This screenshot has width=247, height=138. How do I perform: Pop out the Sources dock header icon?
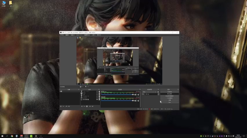99,90
